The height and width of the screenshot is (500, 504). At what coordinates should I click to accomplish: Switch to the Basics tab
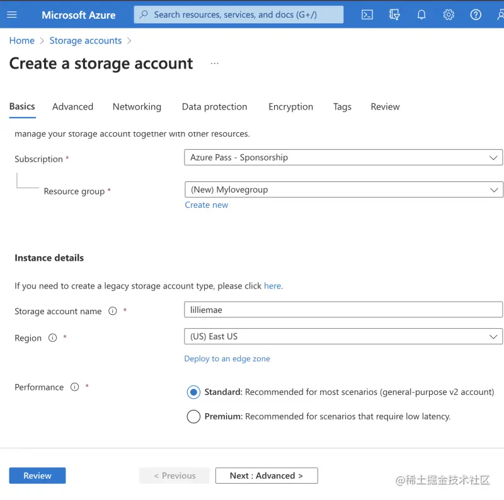(22, 106)
